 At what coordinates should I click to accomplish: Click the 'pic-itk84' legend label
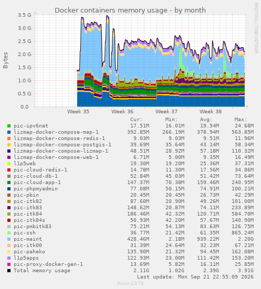click(28, 214)
